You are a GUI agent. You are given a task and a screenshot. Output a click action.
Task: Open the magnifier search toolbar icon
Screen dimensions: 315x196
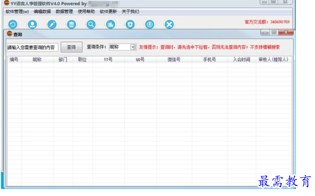pyautogui.click(x=91, y=24)
